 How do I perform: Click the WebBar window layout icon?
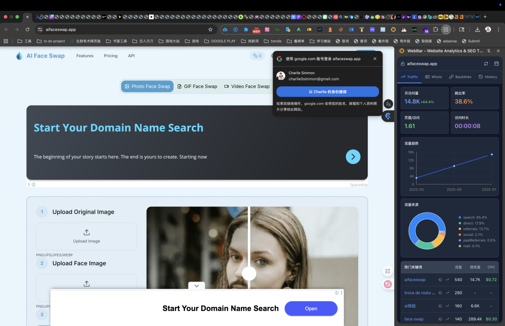496,64
